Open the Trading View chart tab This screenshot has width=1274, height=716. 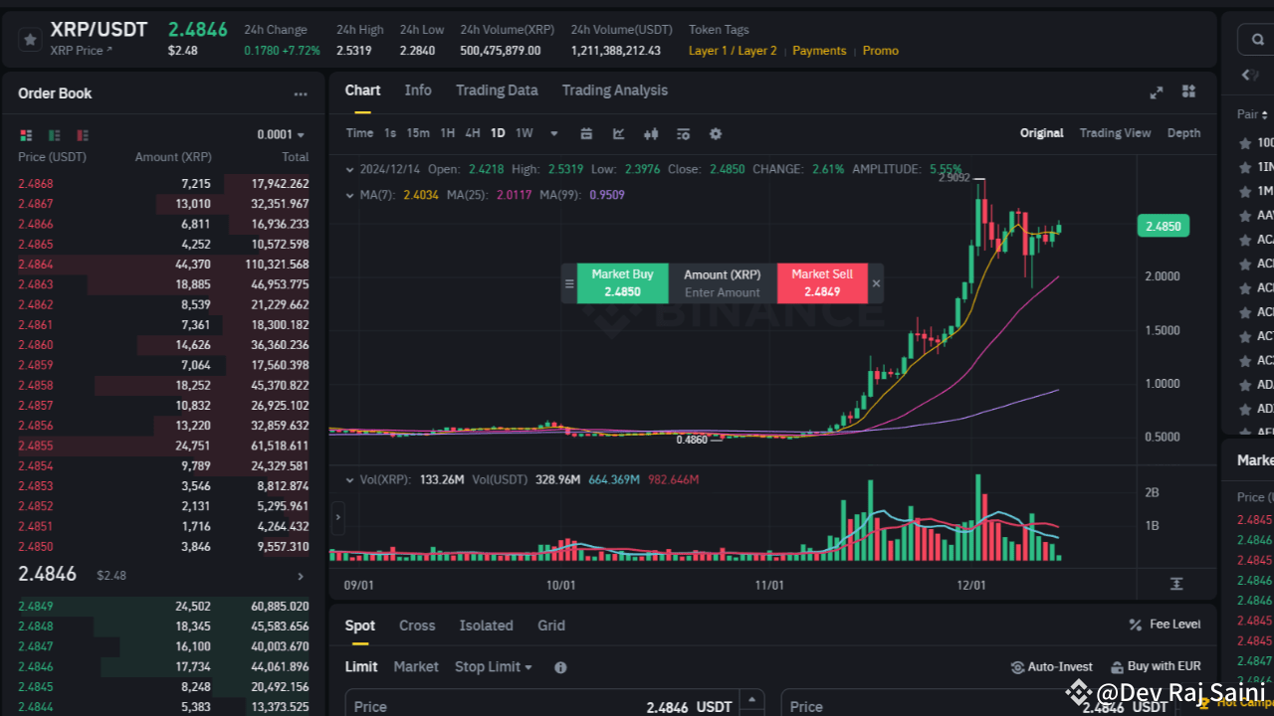click(1115, 132)
